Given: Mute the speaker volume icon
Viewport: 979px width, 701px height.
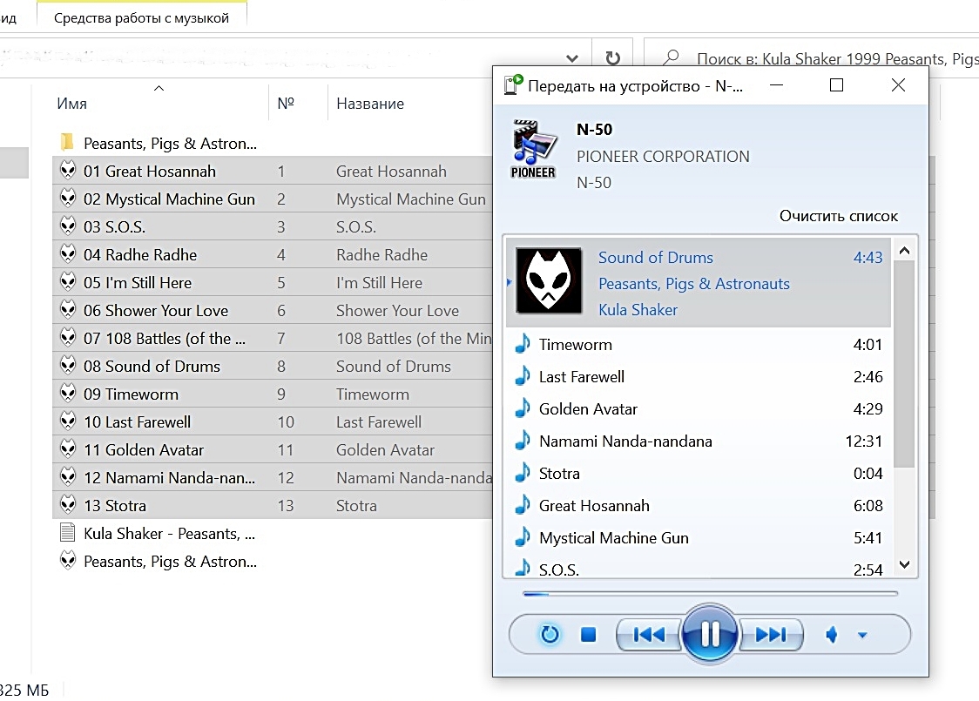Looking at the screenshot, I should 831,635.
